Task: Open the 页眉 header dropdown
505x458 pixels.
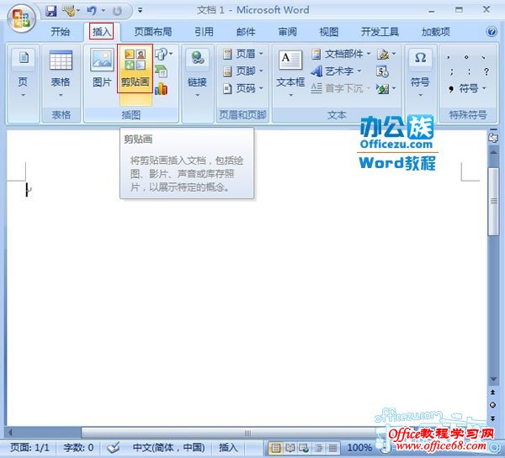Action: (x=243, y=54)
